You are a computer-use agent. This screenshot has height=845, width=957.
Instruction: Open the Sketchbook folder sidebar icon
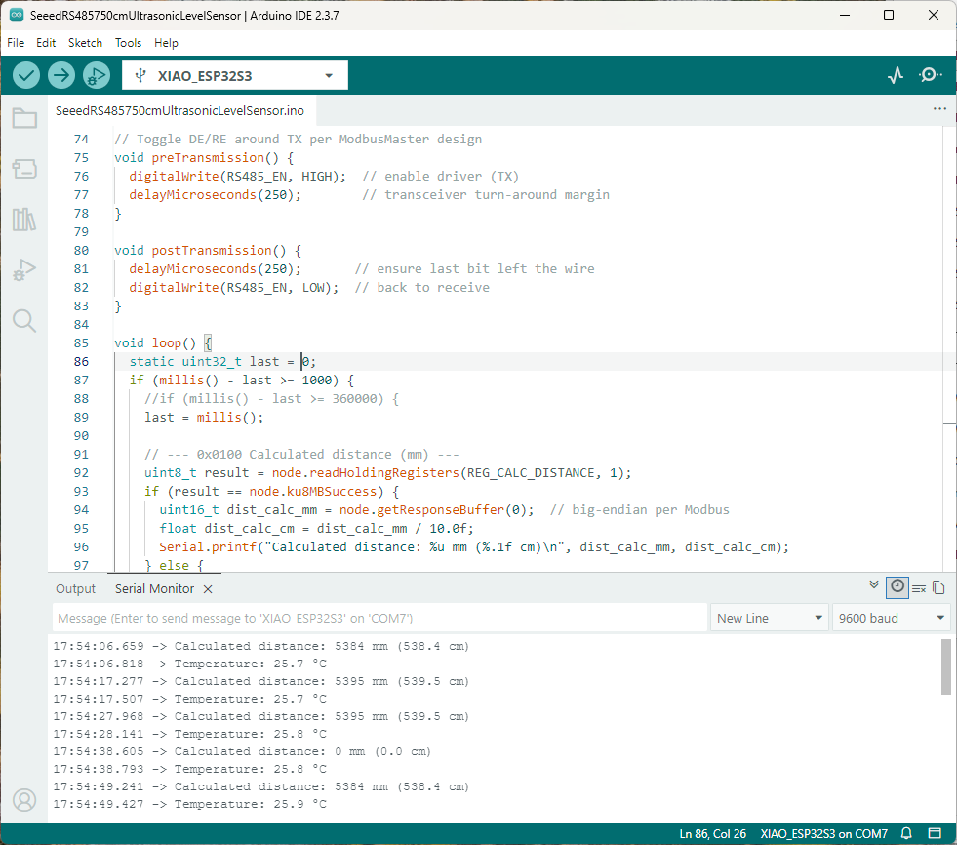click(x=24, y=119)
